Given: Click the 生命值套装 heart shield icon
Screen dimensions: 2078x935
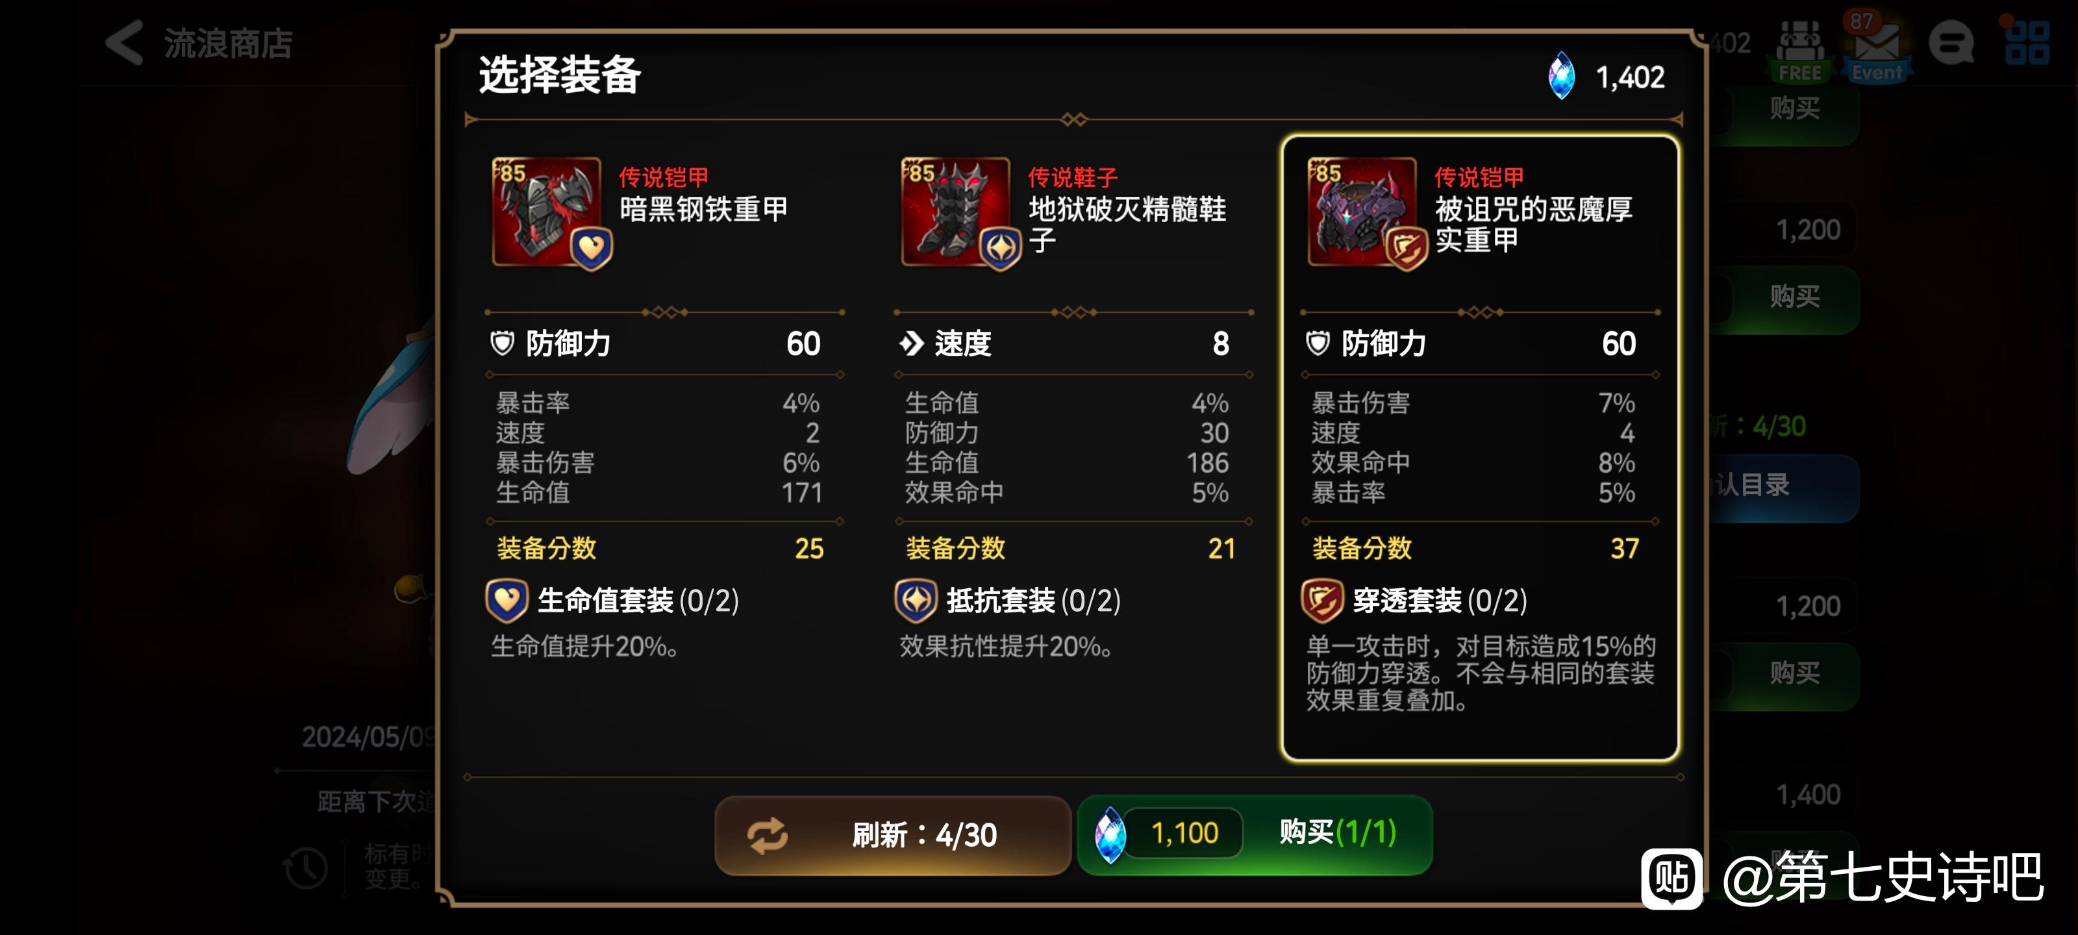Looking at the screenshot, I should (507, 601).
